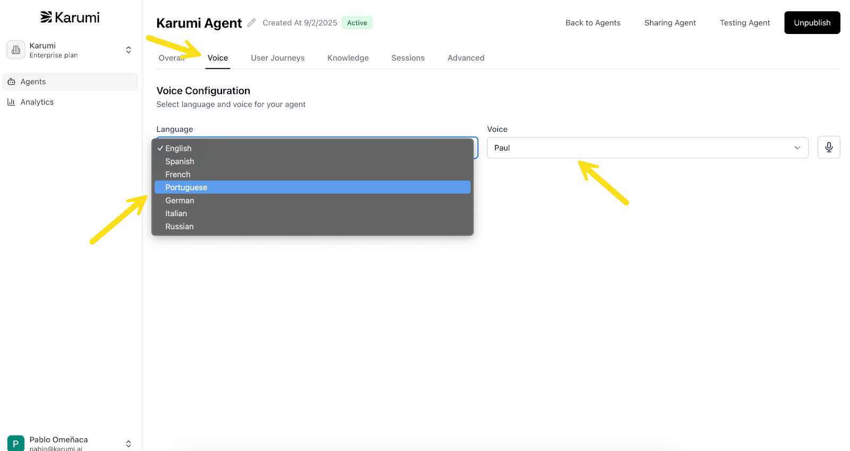Screen dimensions: 850x451
Task: Pick Italian from the language list
Action: point(312,214)
